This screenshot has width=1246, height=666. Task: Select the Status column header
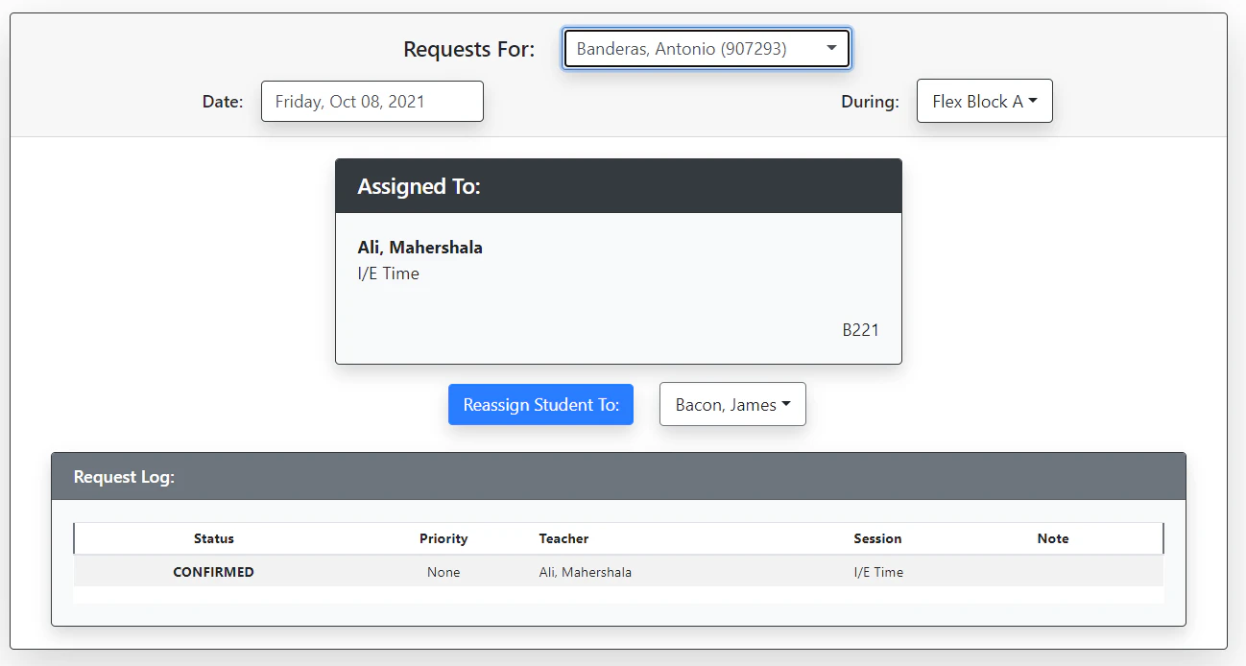click(213, 538)
